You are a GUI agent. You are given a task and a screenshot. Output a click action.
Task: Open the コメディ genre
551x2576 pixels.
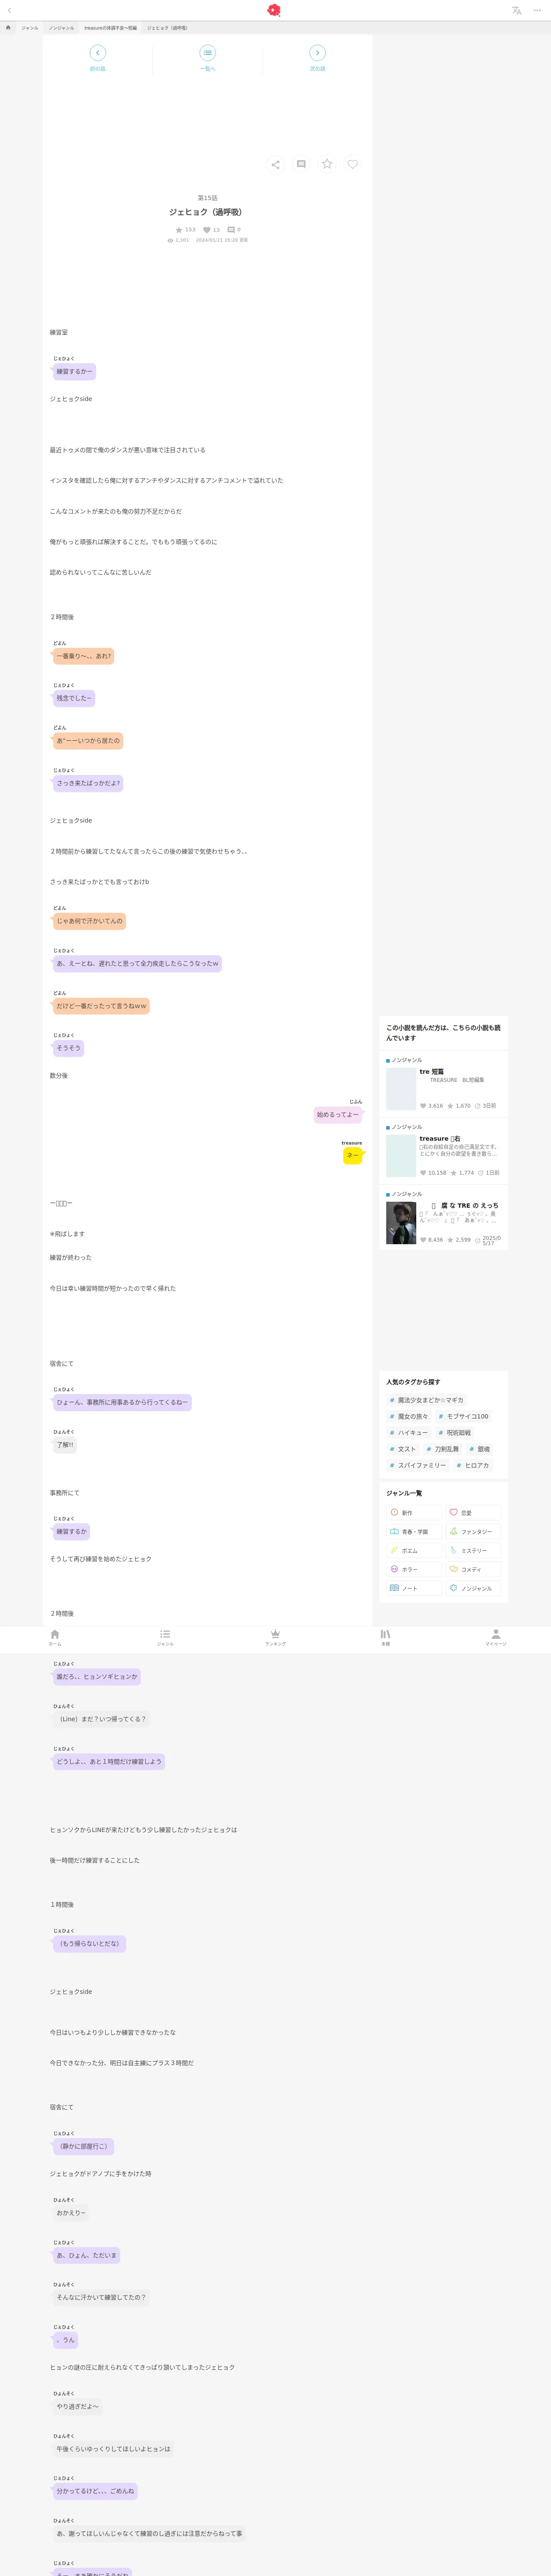tap(473, 1569)
